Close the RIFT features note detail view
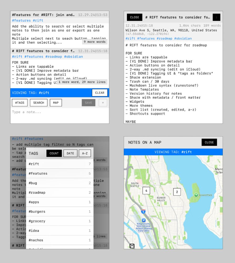The height and width of the screenshot is (263, 235). 135,17
